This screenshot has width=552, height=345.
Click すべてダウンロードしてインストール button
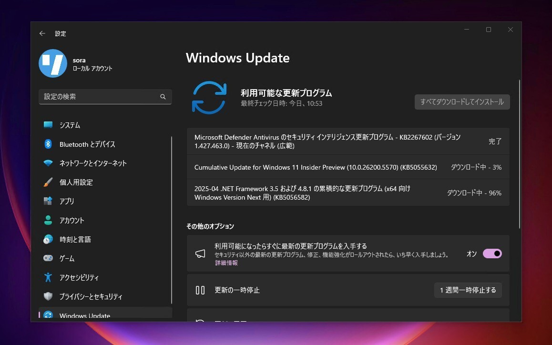462,102
